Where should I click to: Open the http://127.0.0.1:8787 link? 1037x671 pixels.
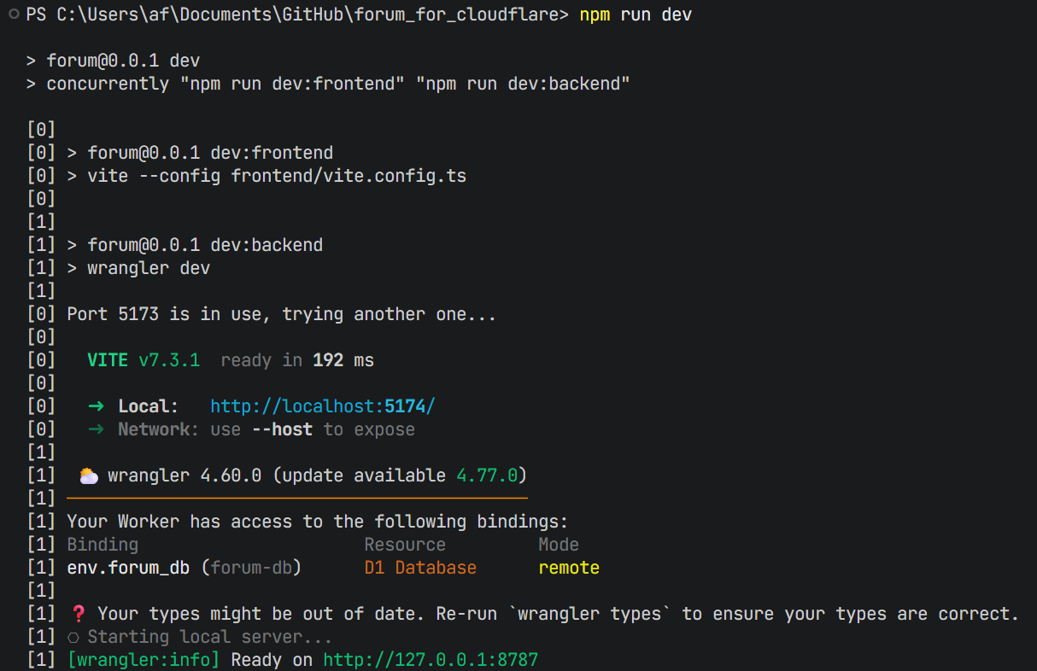pyautogui.click(x=431, y=660)
